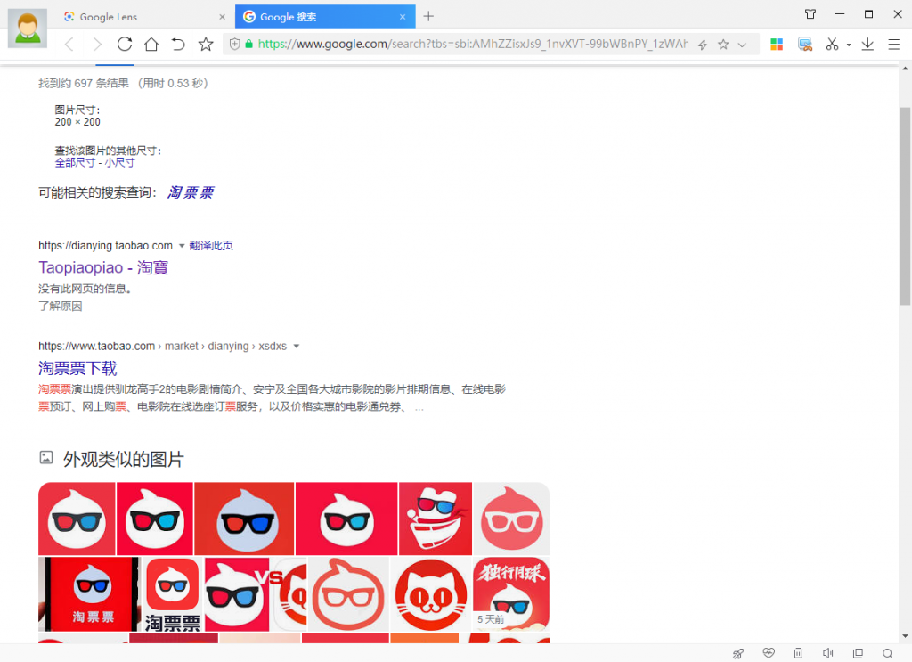Click the browser back arrow
Viewport: 912px width, 662px height.
click(x=69, y=45)
